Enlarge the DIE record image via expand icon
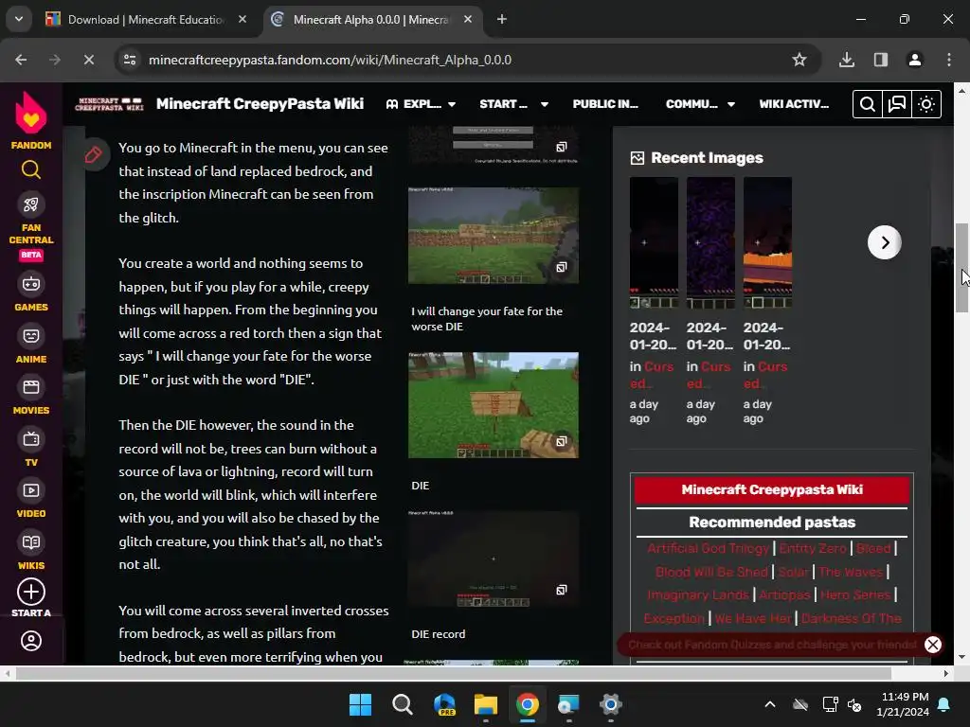Viewport: 970px width, 727px height. pyautogui.click(x=561, y=590)
